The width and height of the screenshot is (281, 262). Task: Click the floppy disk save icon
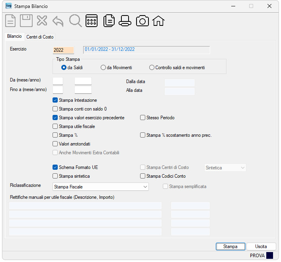(x=26, y=21)
